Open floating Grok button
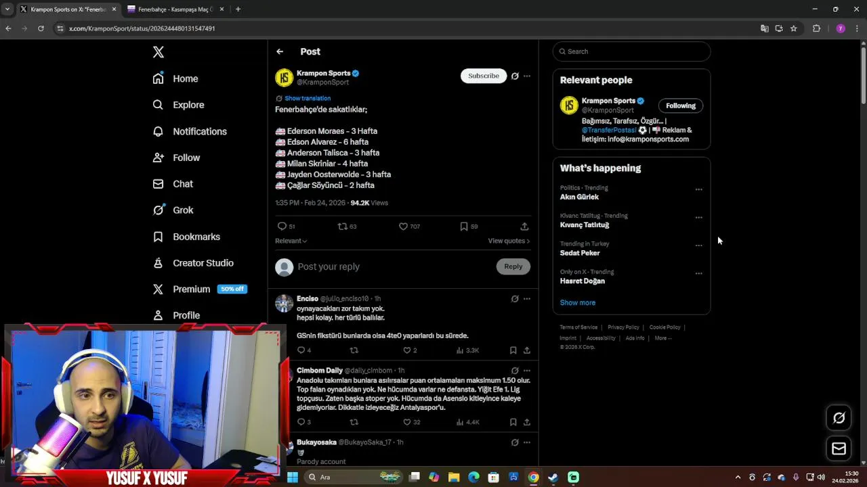This screenshot has width=867, height=487. point(839,418)
